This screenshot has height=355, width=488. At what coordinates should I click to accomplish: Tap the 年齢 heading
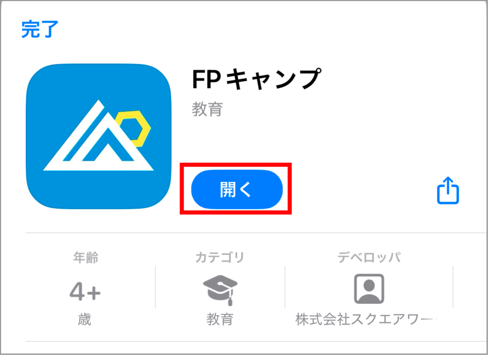tap(86, 258)
